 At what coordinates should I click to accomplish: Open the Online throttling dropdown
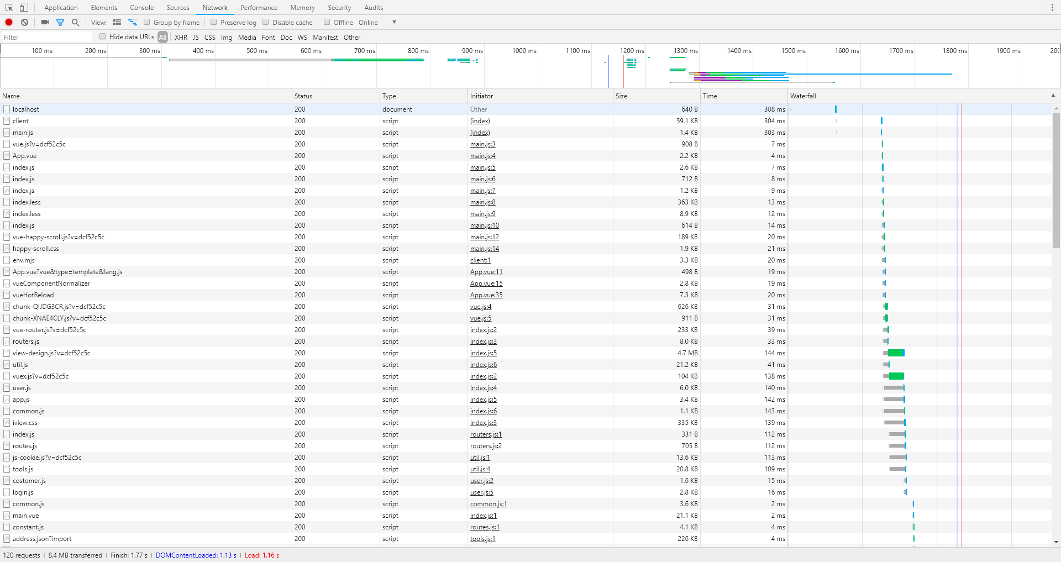pos(377,23)
